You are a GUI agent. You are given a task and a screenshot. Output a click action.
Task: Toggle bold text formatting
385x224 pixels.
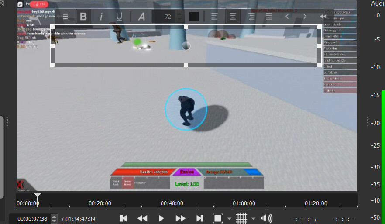point(83,17)
